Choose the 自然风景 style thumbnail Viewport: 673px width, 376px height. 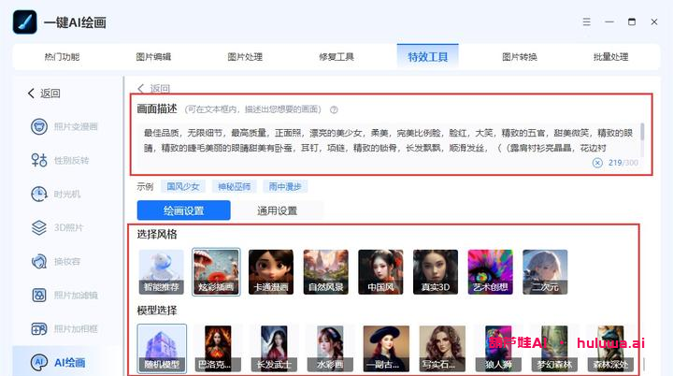(x=326, y=272)
